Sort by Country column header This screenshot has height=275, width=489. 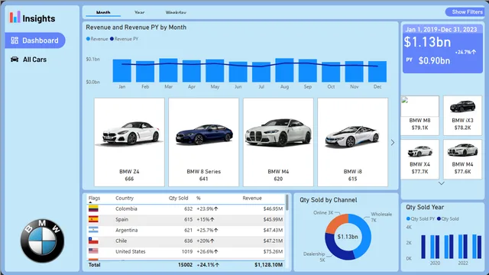click(125, 198)
